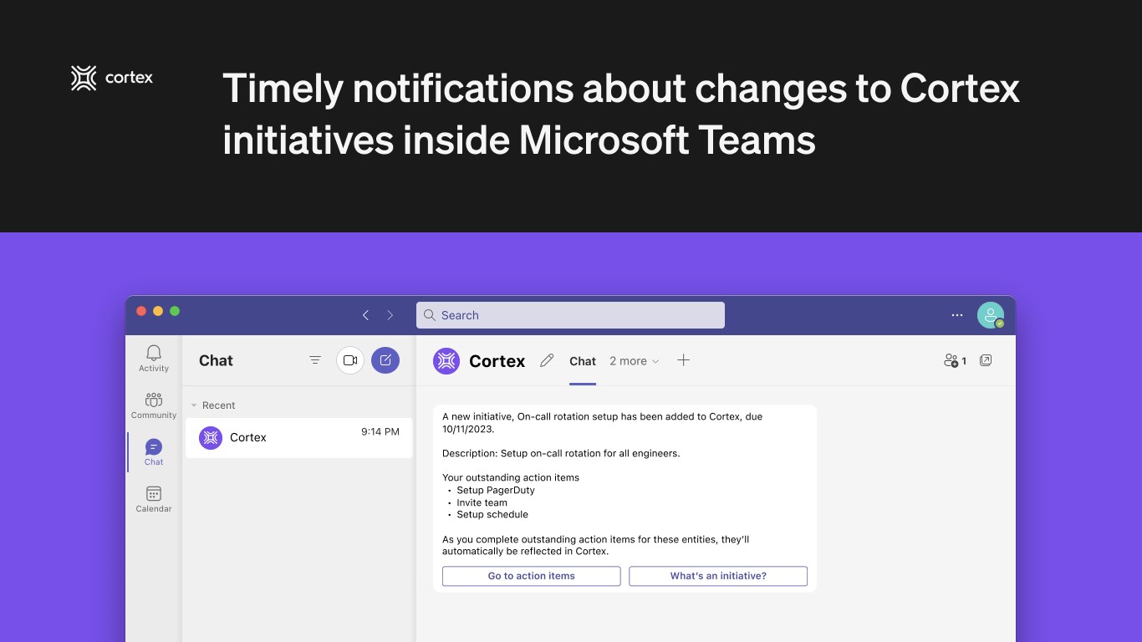The height and width of the screenshot is (642, 1142).
Task: Pop out the chat window icon
Action: coord(986,360)
